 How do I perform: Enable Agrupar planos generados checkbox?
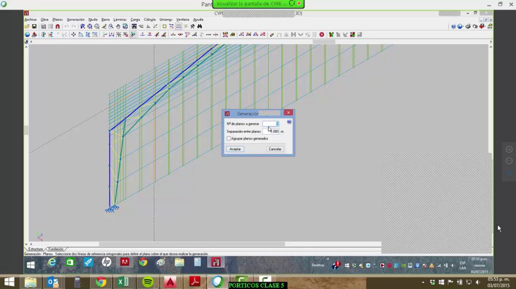click(x=229, y=139)
